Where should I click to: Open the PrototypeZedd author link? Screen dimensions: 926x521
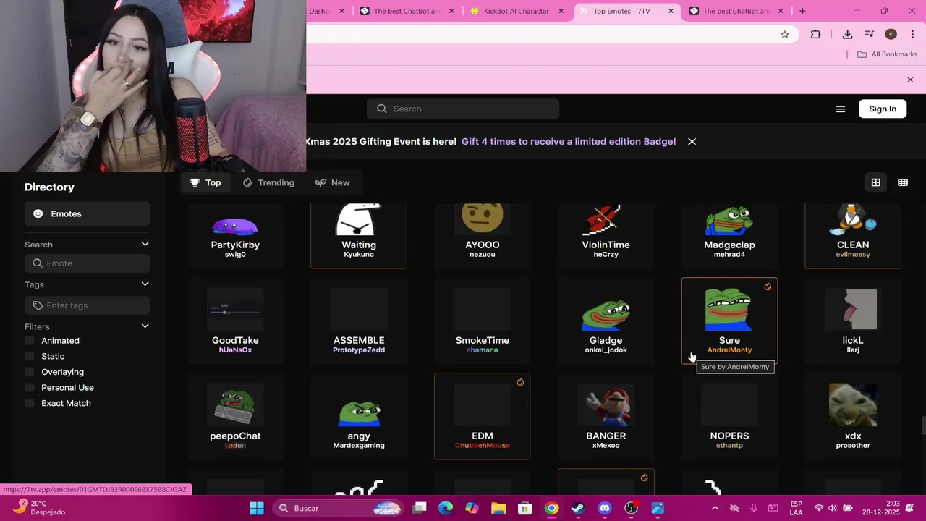coord(359,350)
